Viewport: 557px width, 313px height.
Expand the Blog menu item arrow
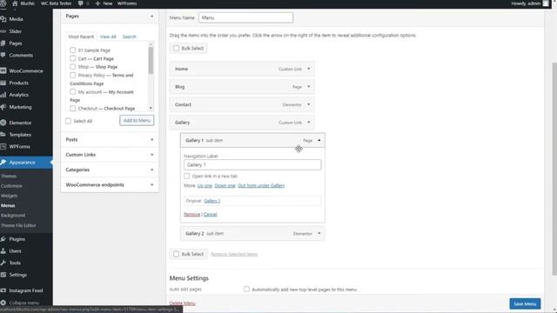(309, 87)
